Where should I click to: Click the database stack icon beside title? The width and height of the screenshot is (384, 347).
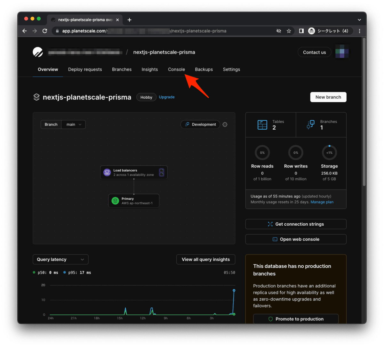(x=36, y=97)
